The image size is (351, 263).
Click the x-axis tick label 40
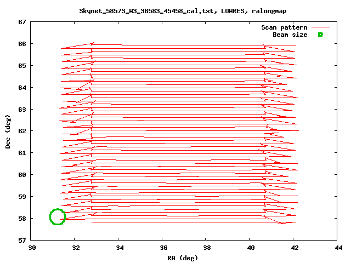click(251, 248)
